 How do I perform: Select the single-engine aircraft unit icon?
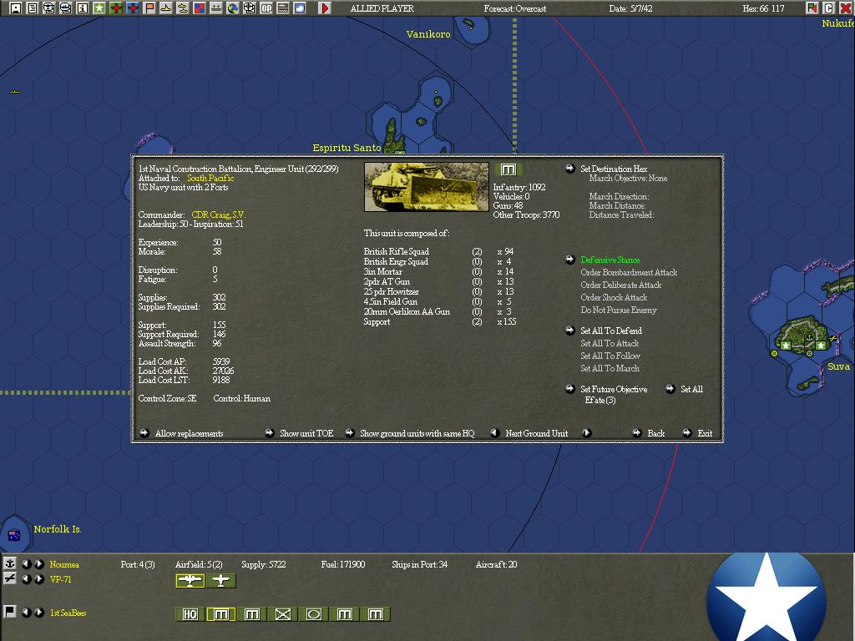click(x=220, y=581)
